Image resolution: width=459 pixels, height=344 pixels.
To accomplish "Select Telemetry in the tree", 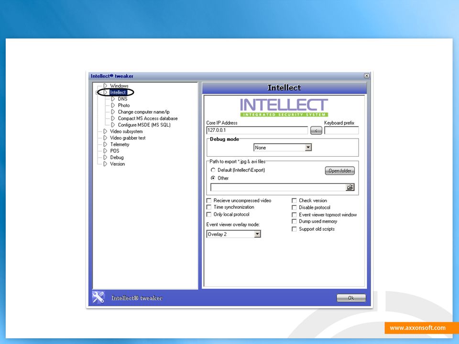I will [120, 144].
